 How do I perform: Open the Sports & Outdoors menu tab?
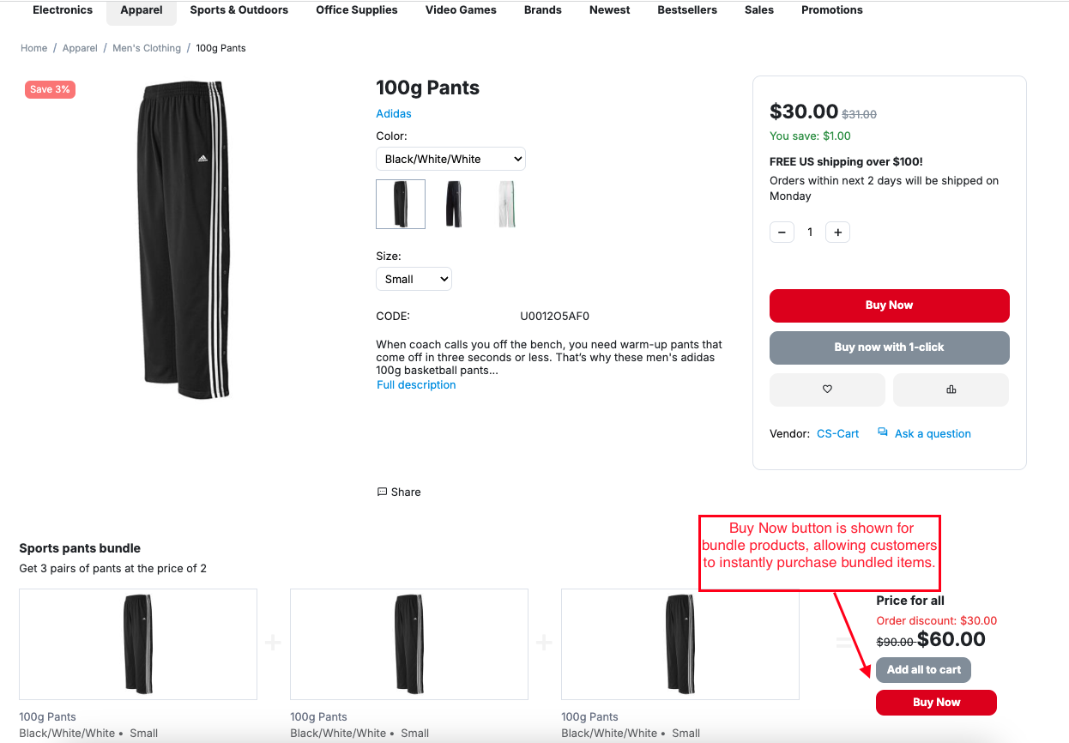point(239,10)
